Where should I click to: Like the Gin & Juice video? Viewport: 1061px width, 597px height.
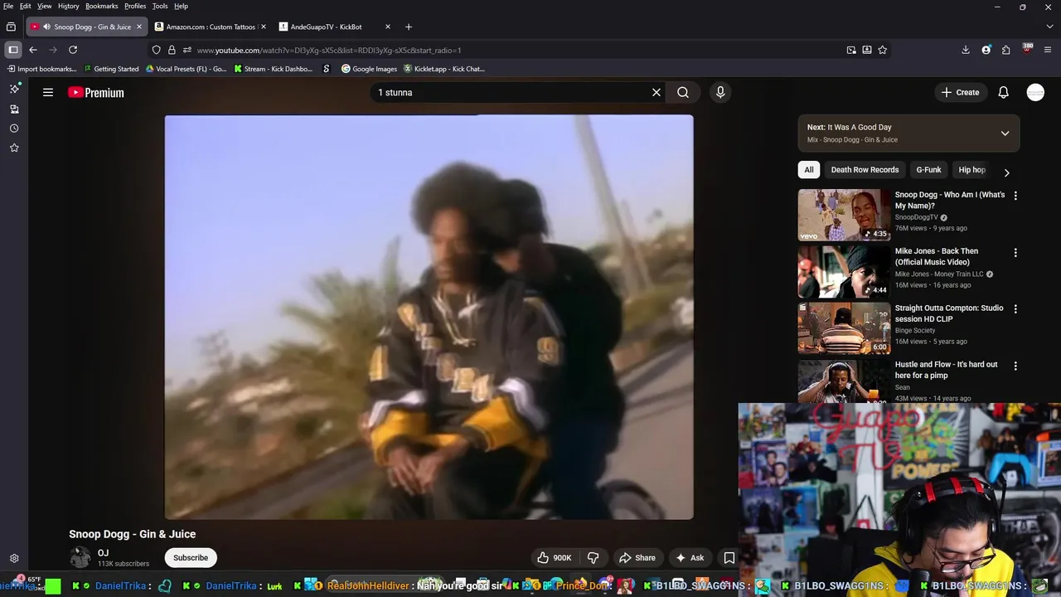tap(554, 558)
